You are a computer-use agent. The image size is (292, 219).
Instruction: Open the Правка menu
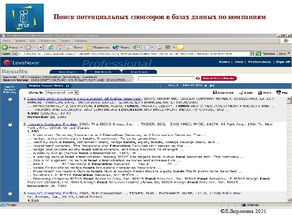point(20,41)
